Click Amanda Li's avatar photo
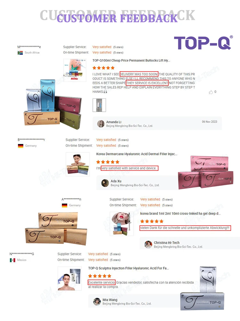 (101, 124)
